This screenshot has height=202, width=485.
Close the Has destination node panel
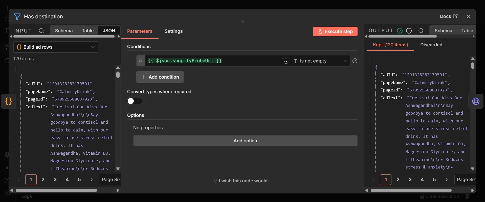tap(468, 16)
